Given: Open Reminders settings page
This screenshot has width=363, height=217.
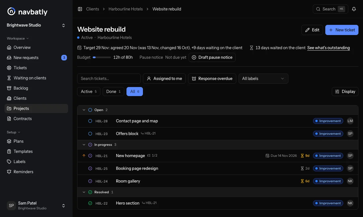Looking at the screenshot, I should [36, 172].
